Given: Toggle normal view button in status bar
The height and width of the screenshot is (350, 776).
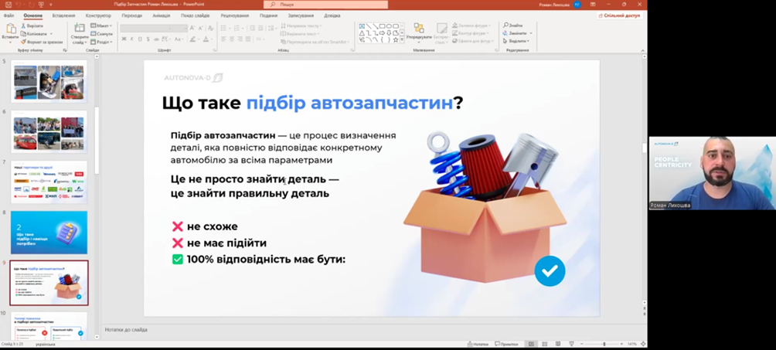Looking at the screenshot, I should point(531,344).
